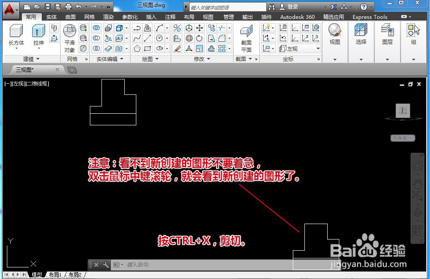Click the mesh 'less smoothness' sphere icon with red minus
The width and height of the screenshot is (430, 279).
83,38
